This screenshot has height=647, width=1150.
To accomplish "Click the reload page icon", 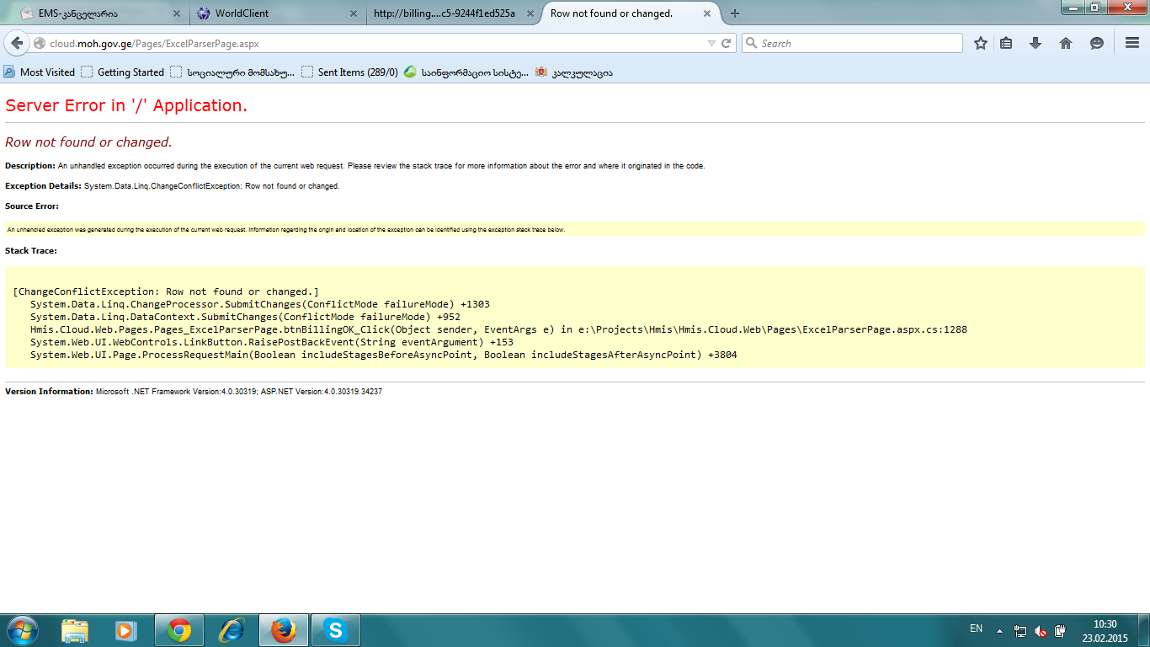I will [x=727, y=44].
